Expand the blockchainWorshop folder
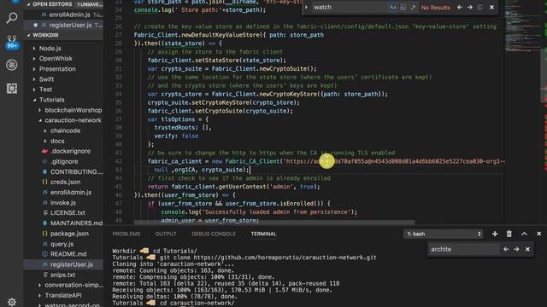This screenshot has width=547, height=307. 63,110
